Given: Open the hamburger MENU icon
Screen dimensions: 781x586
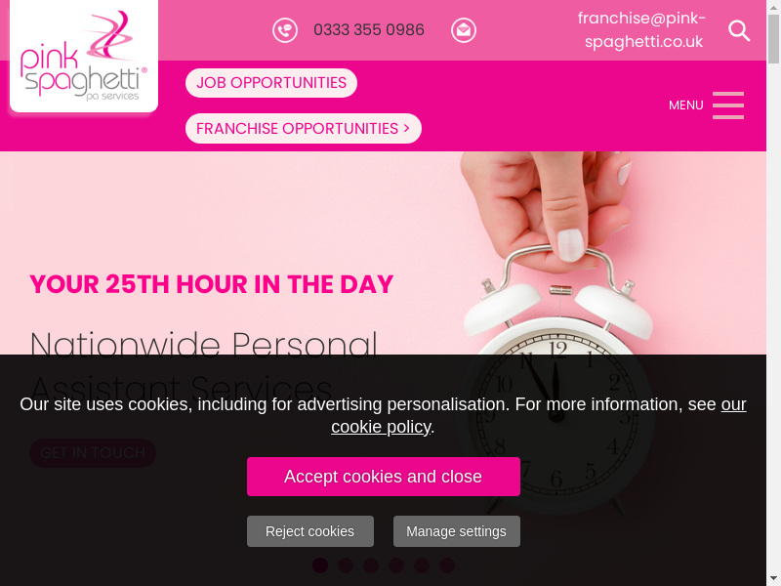Looking at the screenshot, I should [x=728, y=105].
